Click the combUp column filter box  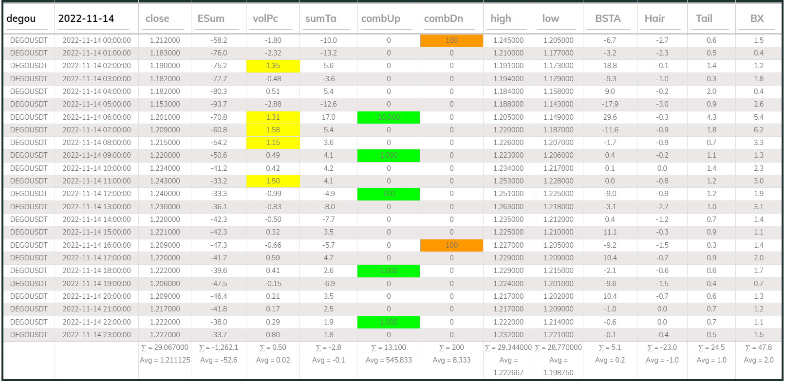[388, 19]
